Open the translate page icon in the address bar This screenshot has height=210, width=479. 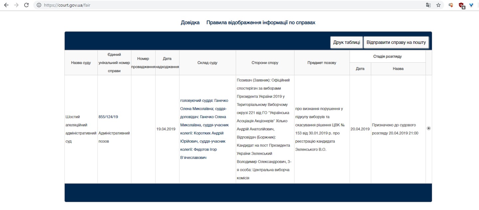[x=428, y=5]
